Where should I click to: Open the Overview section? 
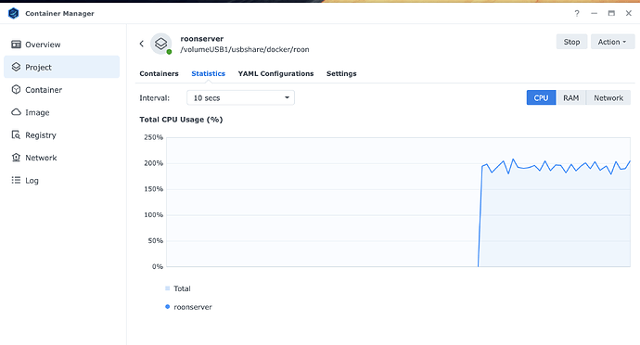[x=61, y=45]
